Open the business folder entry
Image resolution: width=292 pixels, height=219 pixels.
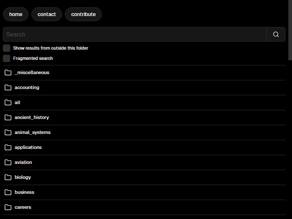tap(24, 192)
